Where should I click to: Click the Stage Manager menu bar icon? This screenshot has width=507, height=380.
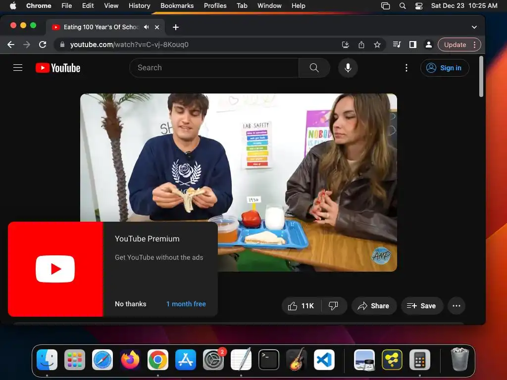385,5
